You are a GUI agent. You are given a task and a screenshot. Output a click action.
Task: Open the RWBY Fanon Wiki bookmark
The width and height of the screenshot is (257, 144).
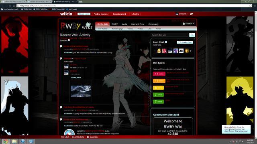click(57, 9)
